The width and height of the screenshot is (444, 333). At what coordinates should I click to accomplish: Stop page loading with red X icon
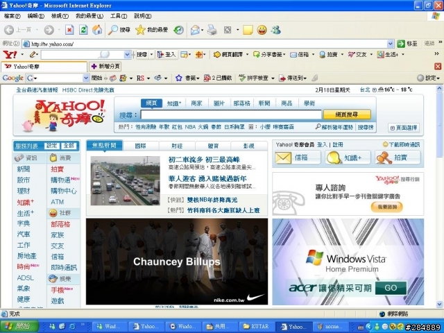[x=69, y=30]
